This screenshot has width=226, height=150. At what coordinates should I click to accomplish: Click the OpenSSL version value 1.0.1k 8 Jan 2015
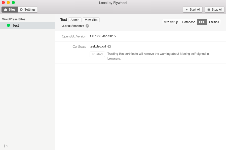click(x=102, y=36)
